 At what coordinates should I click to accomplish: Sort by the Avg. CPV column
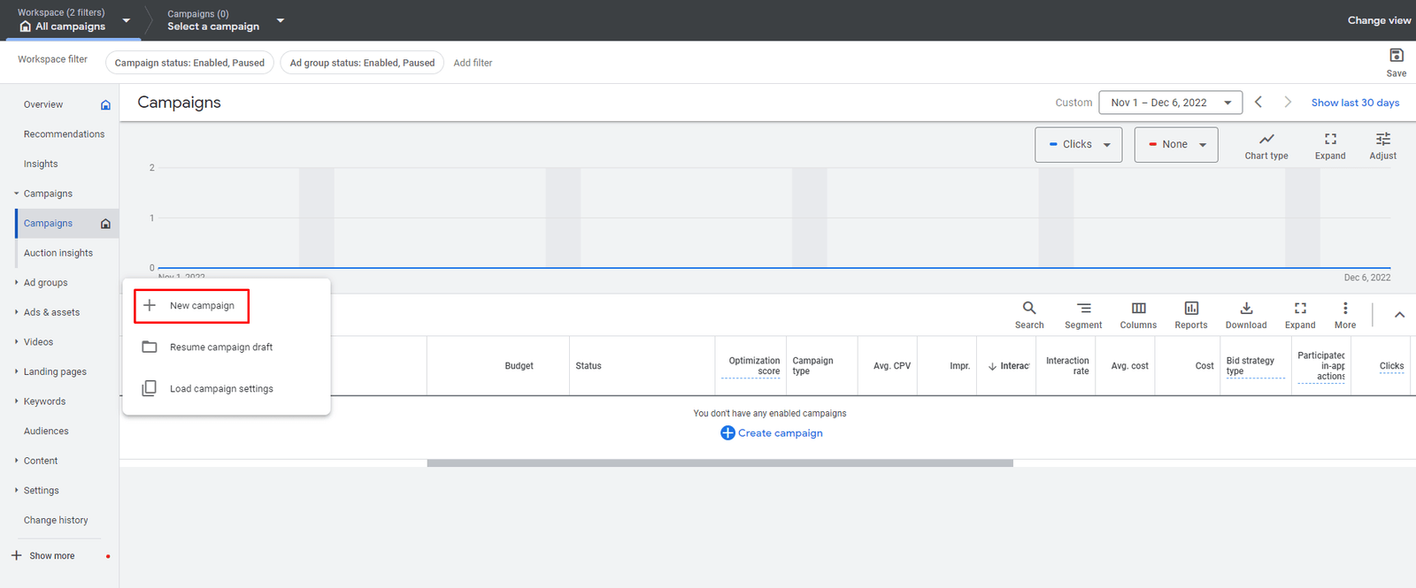point(891,366)
